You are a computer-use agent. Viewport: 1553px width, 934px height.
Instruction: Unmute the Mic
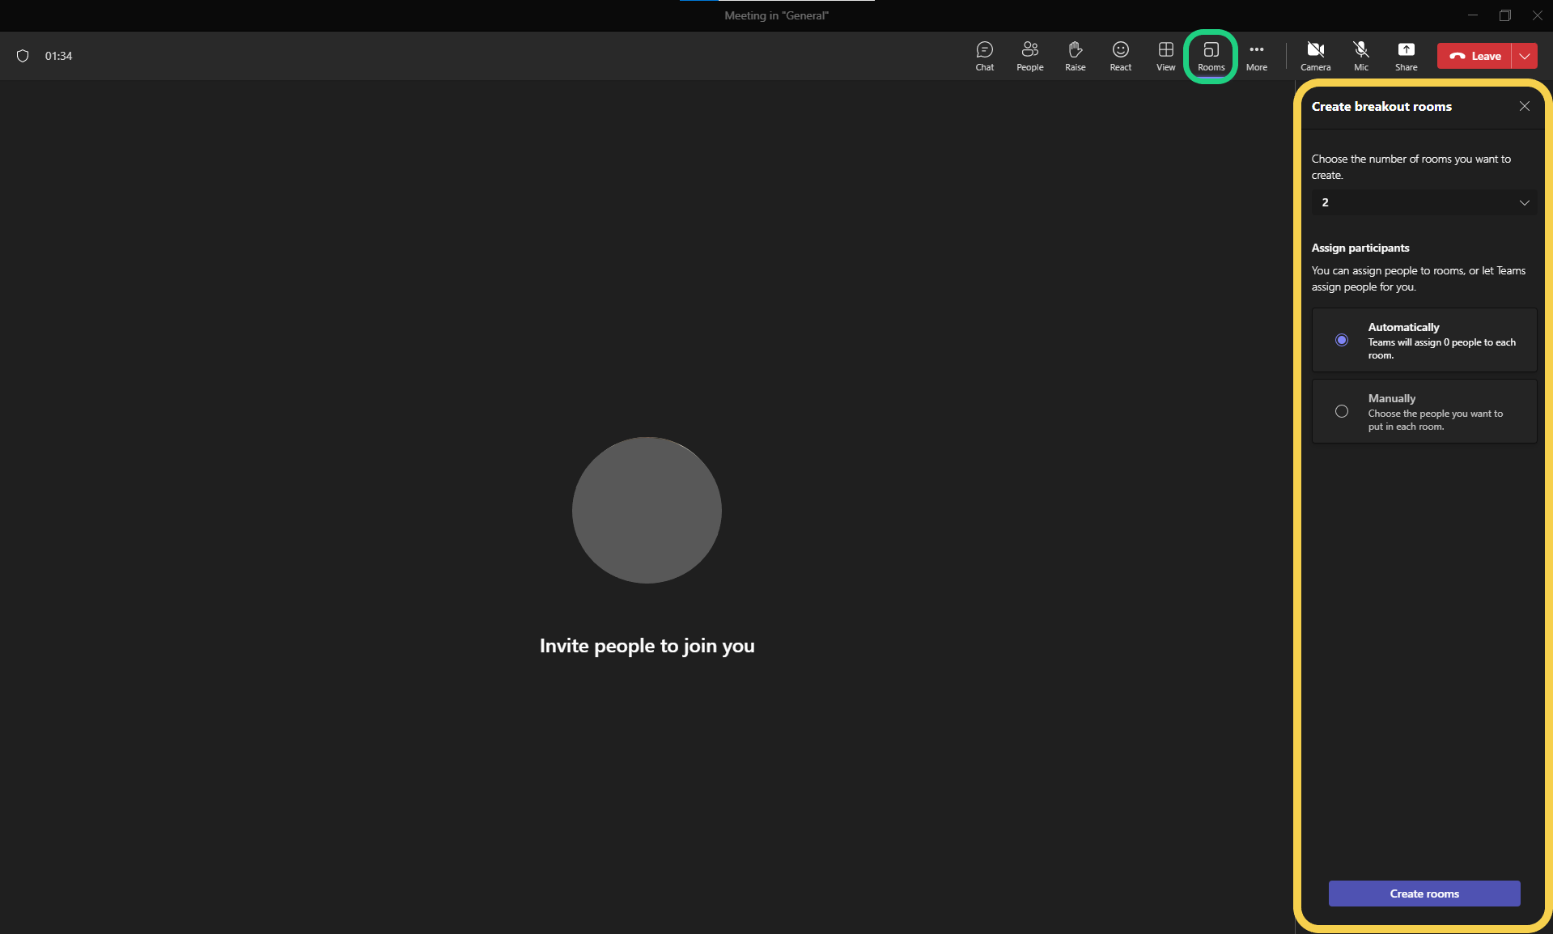click(1361, 56)
